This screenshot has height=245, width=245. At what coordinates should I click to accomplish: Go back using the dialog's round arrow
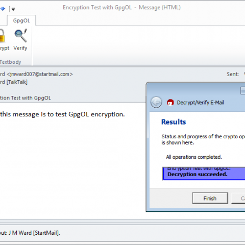(x=156, y=102)
